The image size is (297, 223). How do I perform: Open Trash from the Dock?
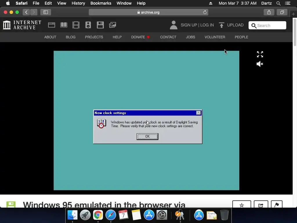point(224,215)
